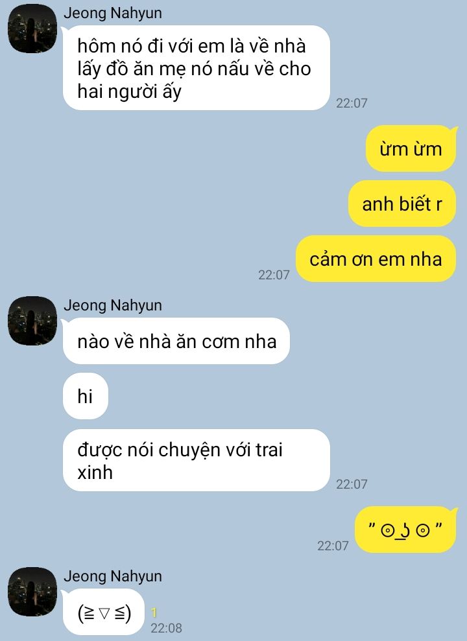Click 'Jeong Nahyun' name above 'nào về nhà'
The image size is (467, 641).
click(113, 305)
